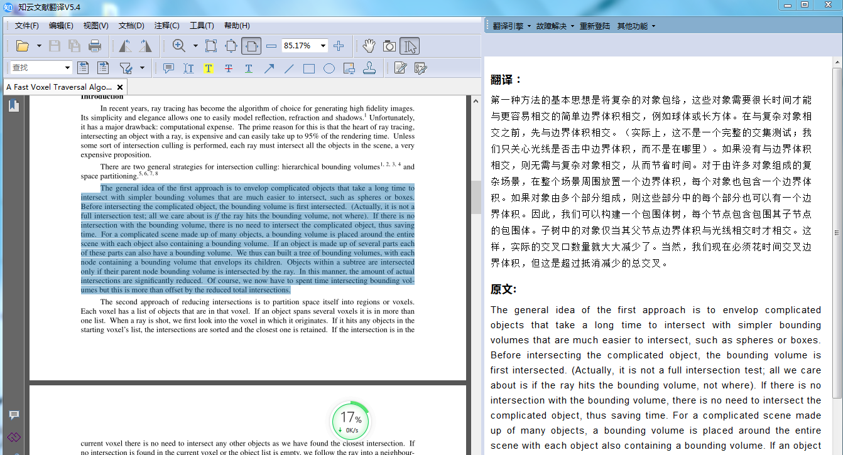Open the 视图(V) menu
The image size is (843, 455).
(x=96, y=26)
